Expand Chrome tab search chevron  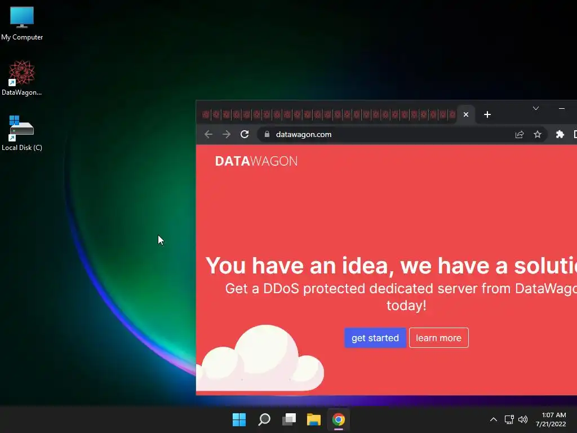[536, 108]
